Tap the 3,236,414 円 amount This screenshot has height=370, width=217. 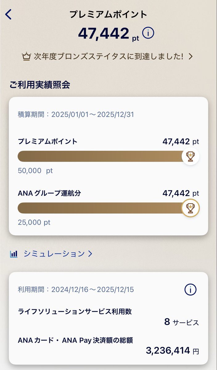[x=172, y=351]
